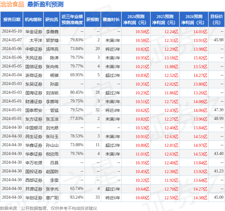Click researcher name 汤玮亮
Screen dimensions: 225x211
pyautogui.click(x=52, y=49)
